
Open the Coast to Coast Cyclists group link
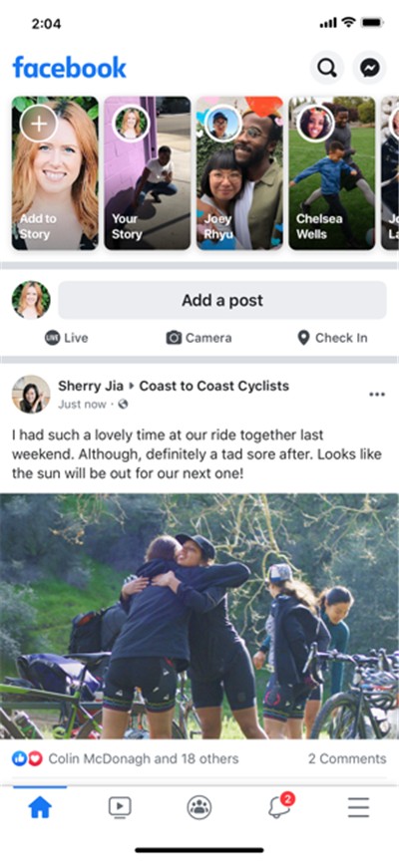[214, 386]
